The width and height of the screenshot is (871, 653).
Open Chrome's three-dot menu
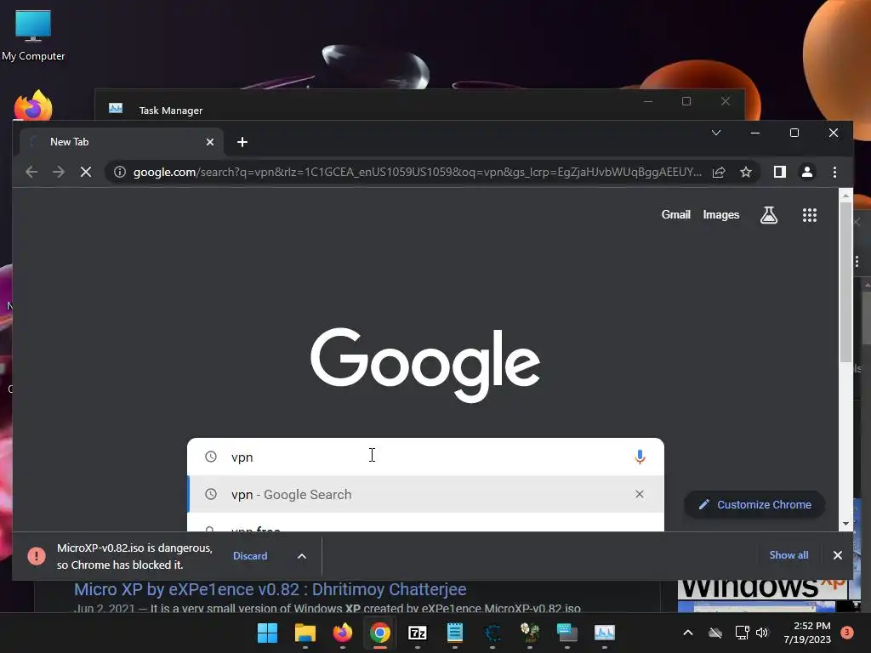pos(834,172)
